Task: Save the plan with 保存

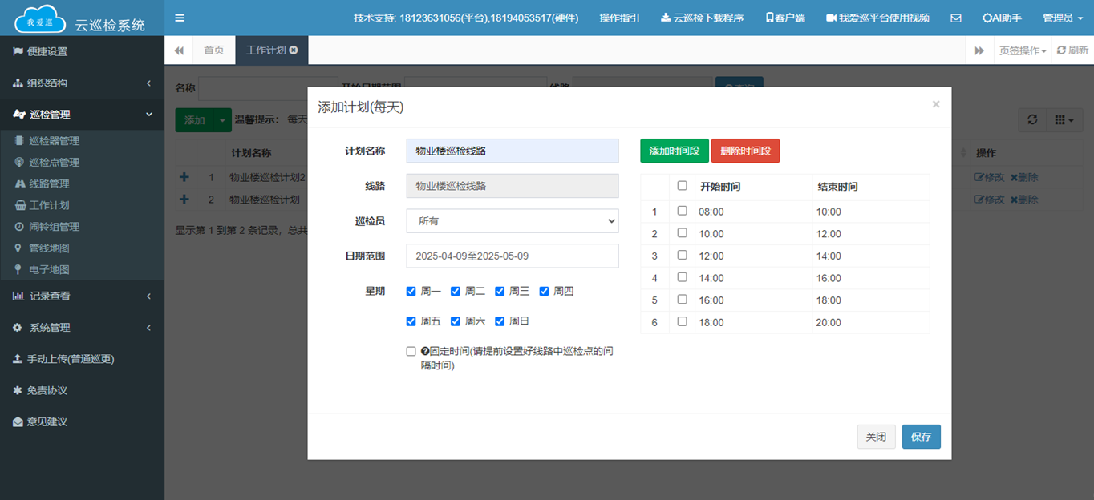Action: coord(921,437)
